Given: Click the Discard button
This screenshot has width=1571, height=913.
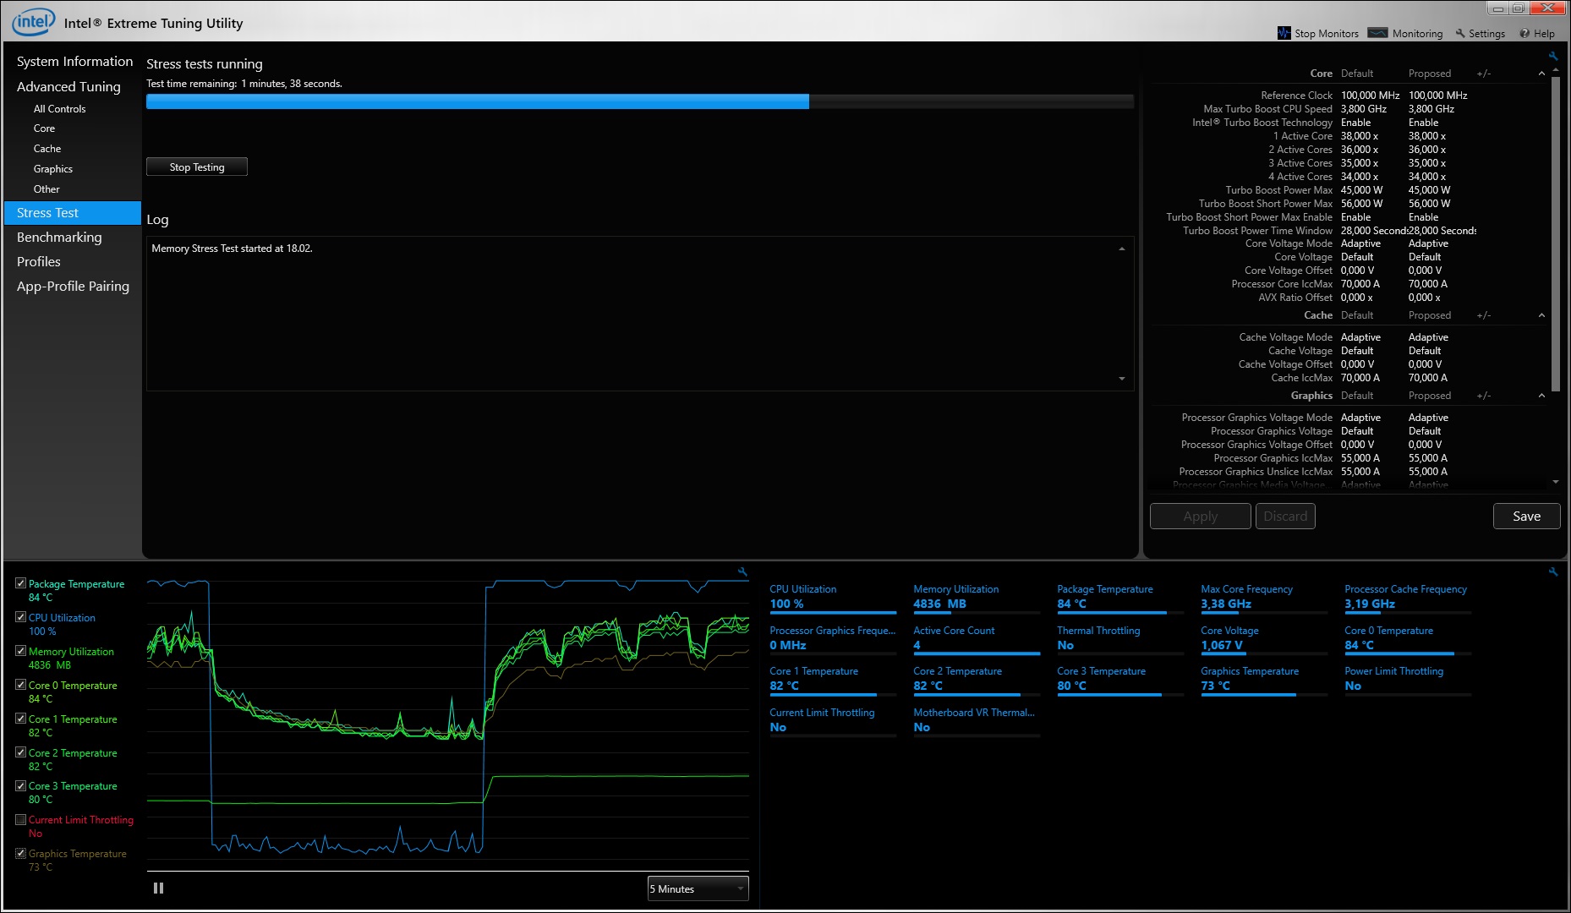Looking at the screenshot, I should (1285, 517).
